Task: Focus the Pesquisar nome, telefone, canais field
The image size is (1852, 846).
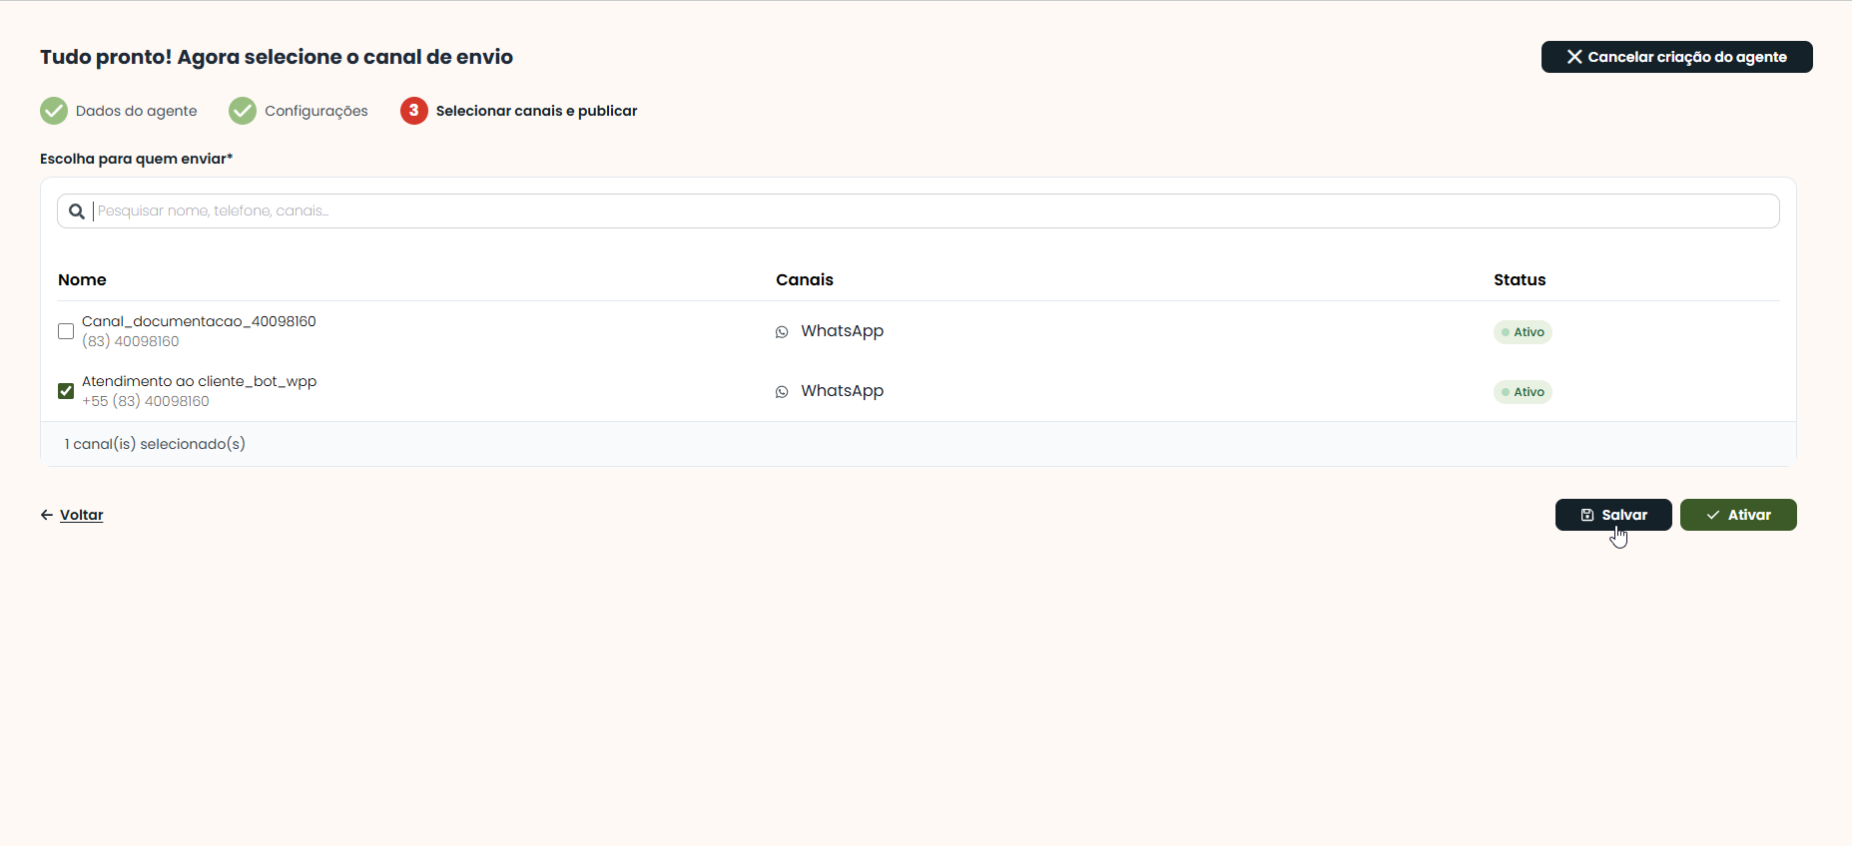Action: (x=919, y=211)
